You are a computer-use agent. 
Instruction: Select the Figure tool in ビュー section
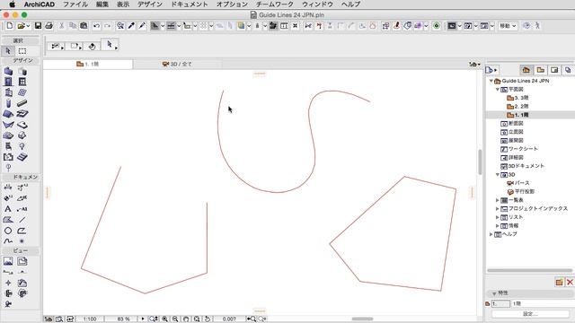point(8,261)
